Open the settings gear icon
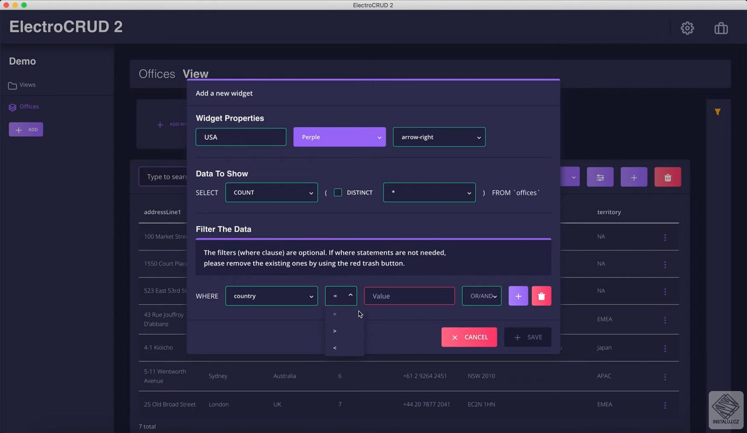 [x=687, y=28]
